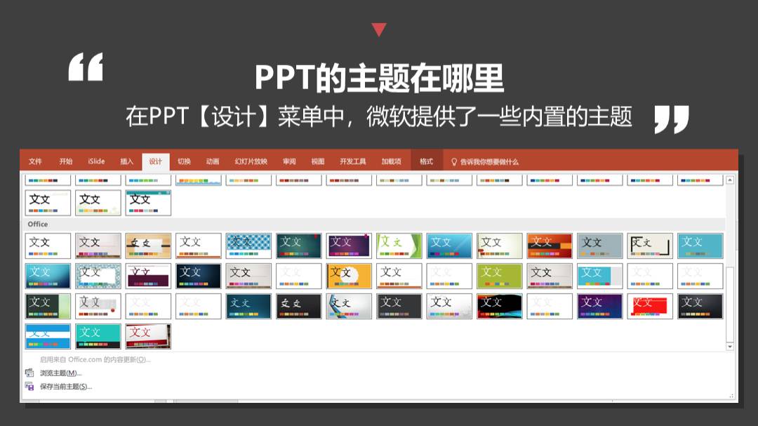Click the lightbulb icon beside 告诉我你想要做什么
This screenshot has width=758, height=426.
(454, 162)
